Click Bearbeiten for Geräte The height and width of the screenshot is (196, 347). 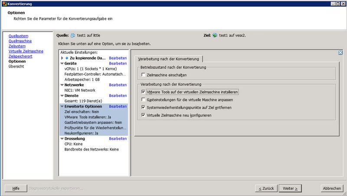pyautogui.click(x=118, y=63)
